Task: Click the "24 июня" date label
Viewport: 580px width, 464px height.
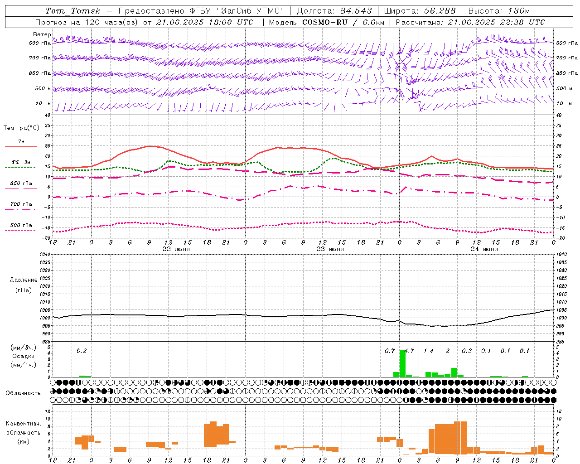Action: pos(484,249)
